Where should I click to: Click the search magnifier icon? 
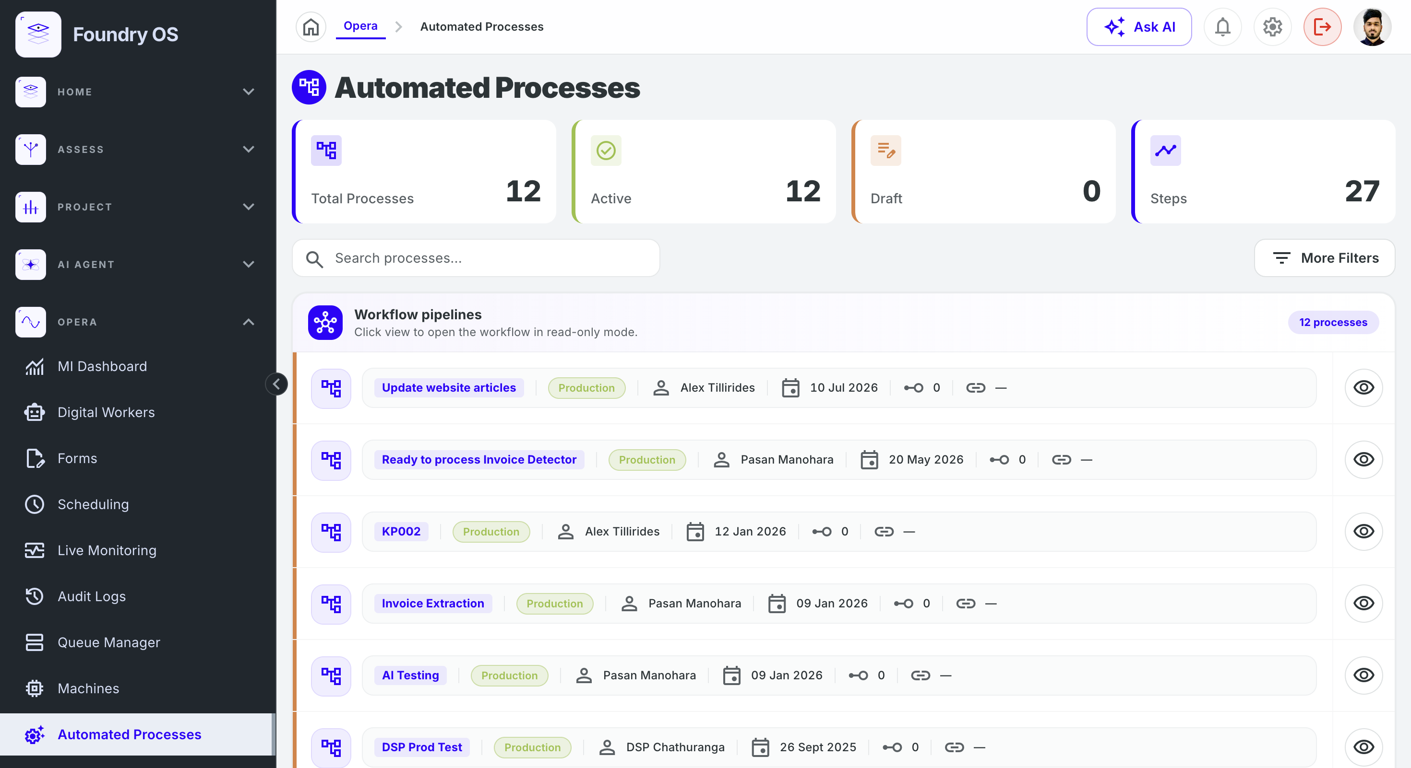[x=314, y=258]
